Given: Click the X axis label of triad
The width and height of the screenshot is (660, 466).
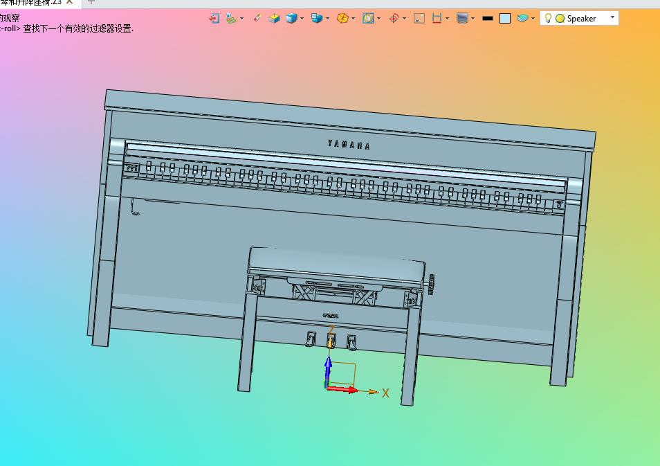Looking at the screenshot, I should pyautogui.click(x=385, y=393).
